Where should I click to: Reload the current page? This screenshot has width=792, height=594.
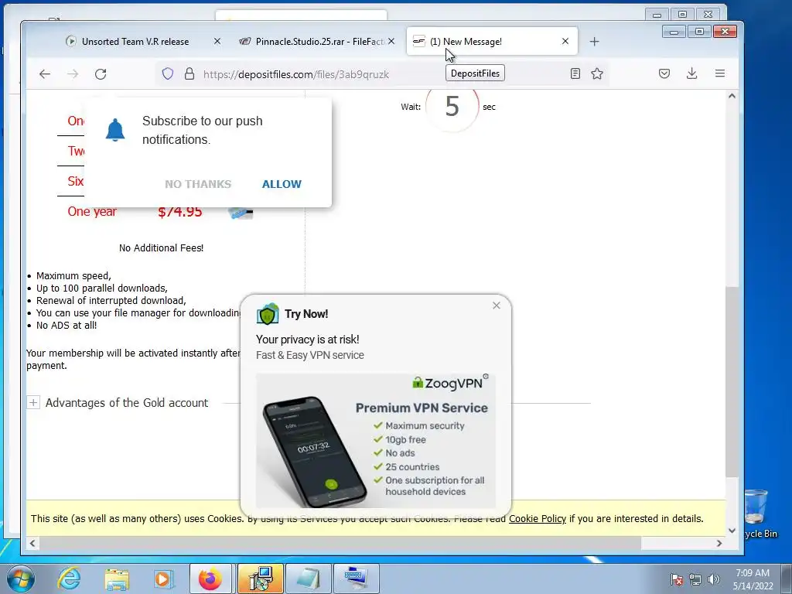point(101,74)
